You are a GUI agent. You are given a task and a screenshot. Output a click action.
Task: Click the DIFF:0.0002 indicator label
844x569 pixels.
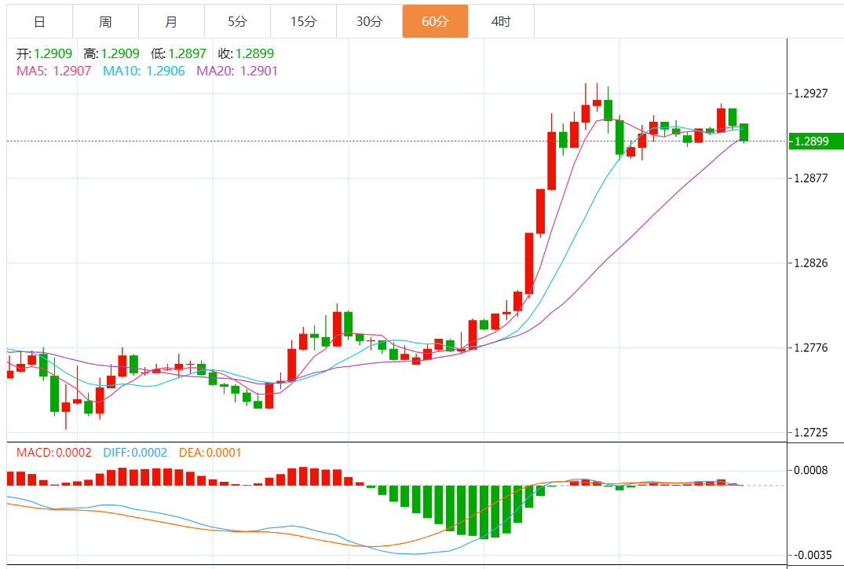[135, 453]
